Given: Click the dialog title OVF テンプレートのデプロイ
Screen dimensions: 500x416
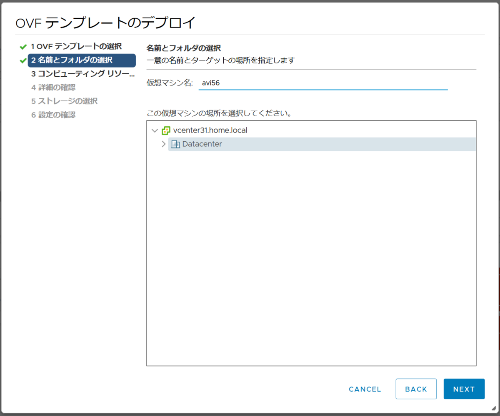Looking at the screenshot, I should [x=105, y=23].
